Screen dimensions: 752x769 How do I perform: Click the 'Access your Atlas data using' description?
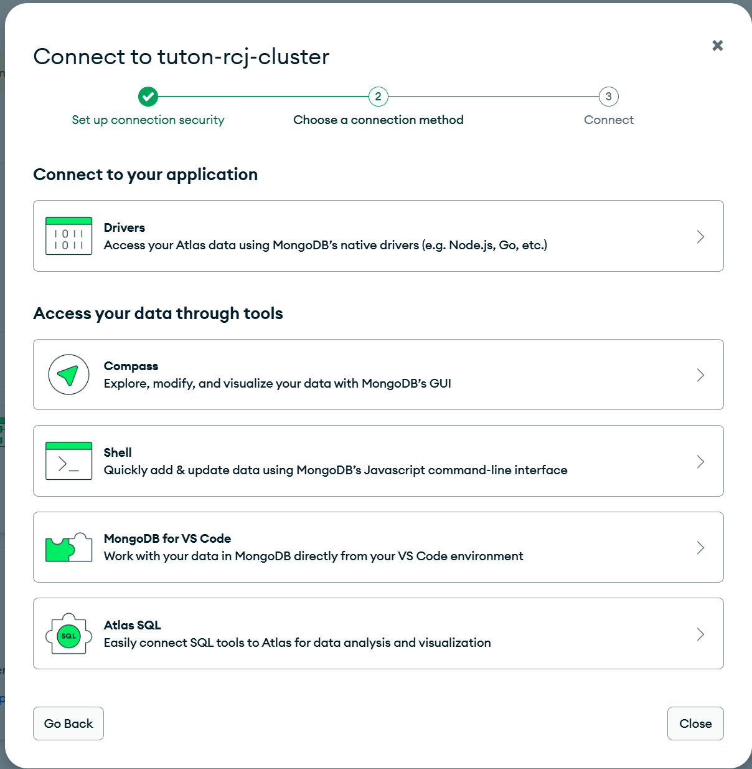(326, 245)
